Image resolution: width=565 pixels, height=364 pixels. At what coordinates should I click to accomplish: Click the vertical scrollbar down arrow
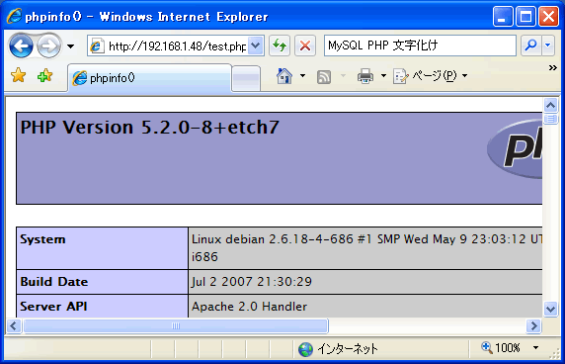click(550, 309)
